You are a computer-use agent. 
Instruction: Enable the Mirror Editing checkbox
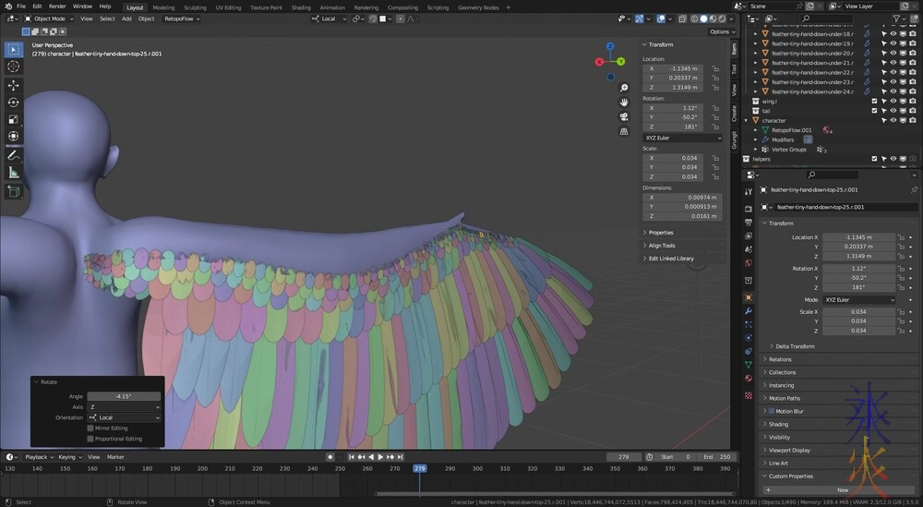[90, 428]
